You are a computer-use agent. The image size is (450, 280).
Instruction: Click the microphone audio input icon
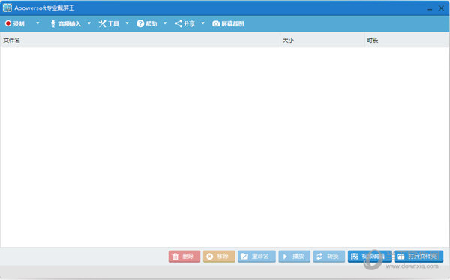coord(53,23)
